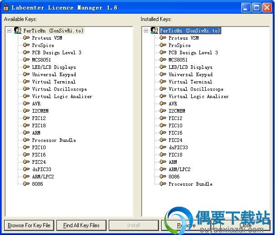Click the Close button at bottom right
The image size is (275, 235).
[245, 225]
